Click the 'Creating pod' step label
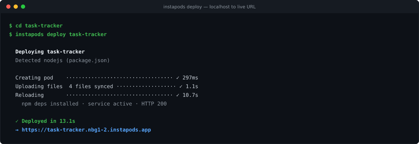The image size is (419, 144). point(34,78)
